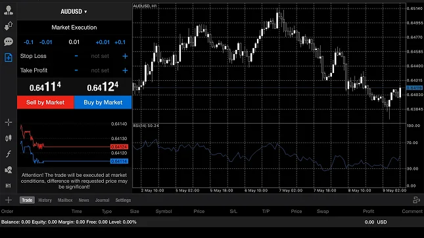Sort by the S/L column header
The image size is (424, 238).
(233, 211)
